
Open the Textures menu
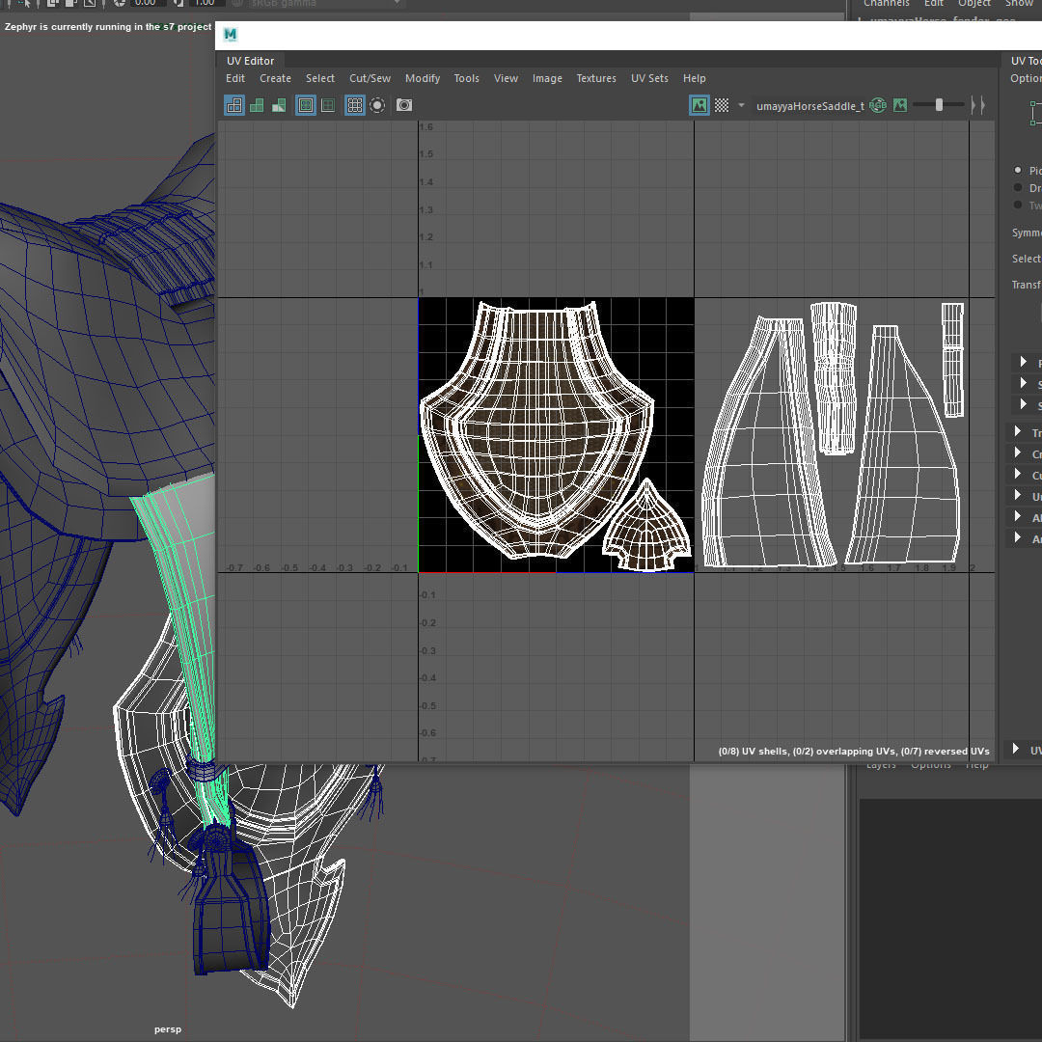tap(596, 78)
